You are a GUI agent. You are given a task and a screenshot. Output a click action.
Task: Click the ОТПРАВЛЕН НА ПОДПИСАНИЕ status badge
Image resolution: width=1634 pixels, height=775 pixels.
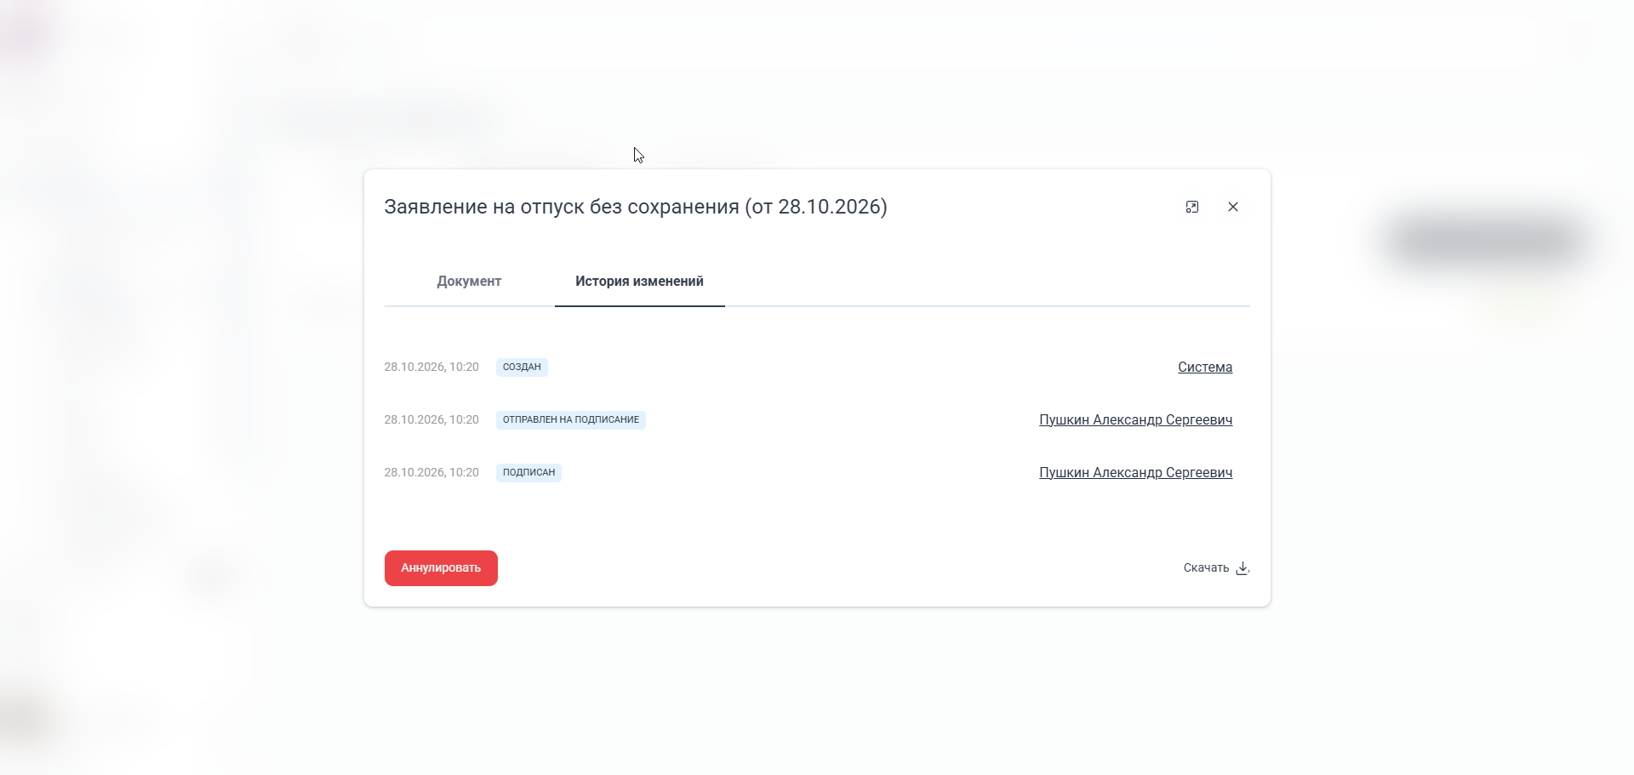point(571,420)
